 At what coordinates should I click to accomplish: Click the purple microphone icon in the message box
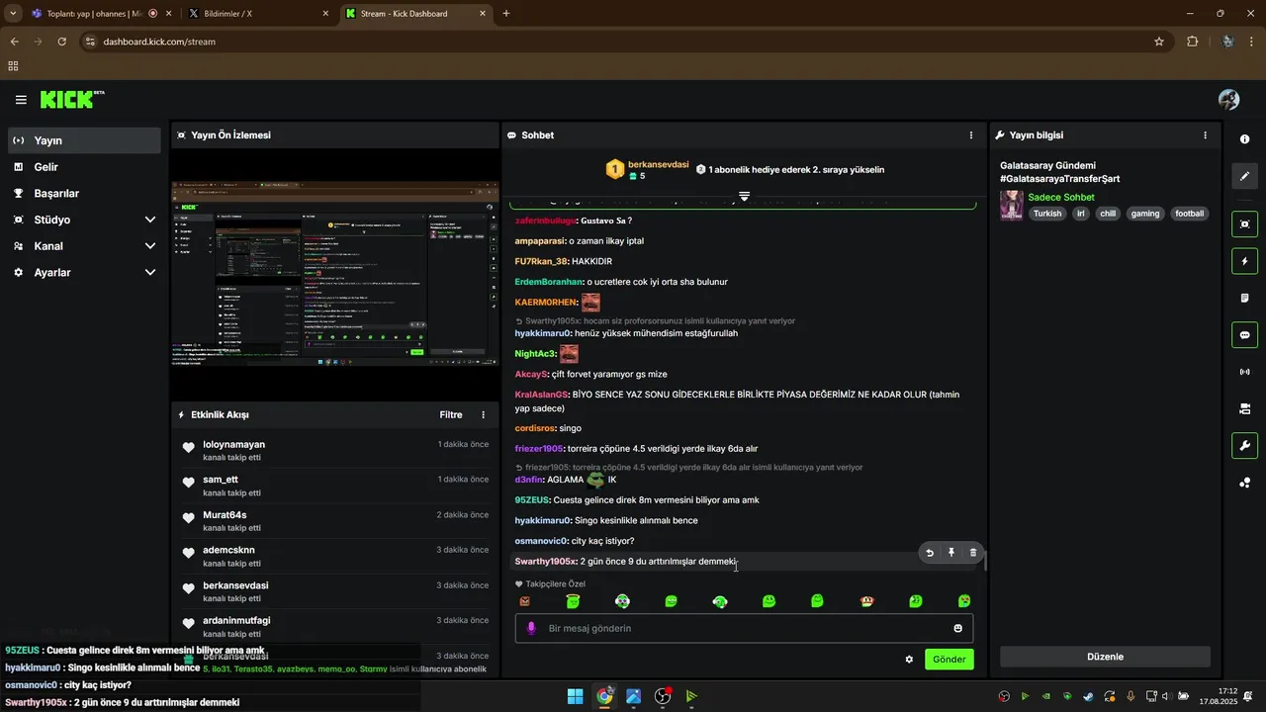point(531,628)
